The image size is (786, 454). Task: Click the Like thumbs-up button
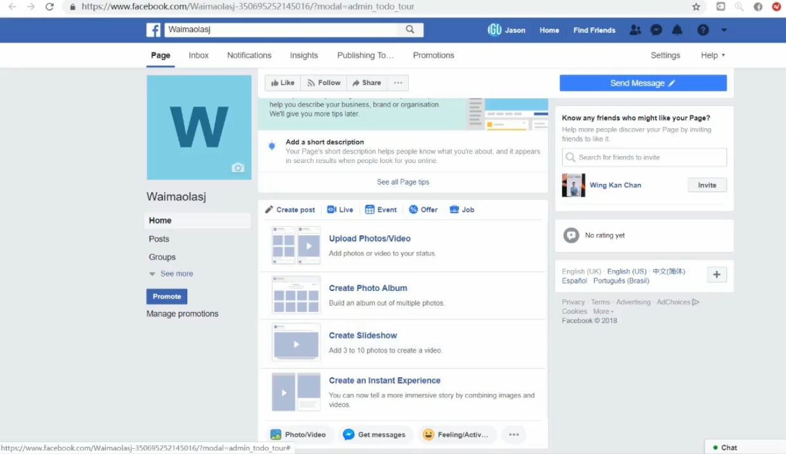[283, 83]
